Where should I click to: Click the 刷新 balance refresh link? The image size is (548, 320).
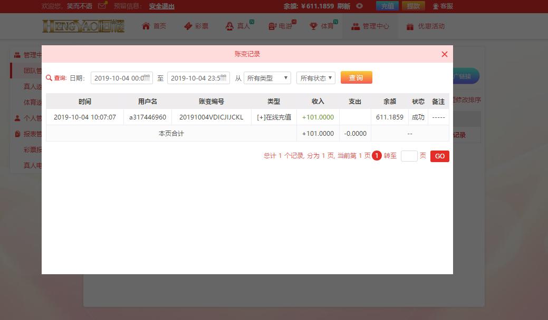pyautogui.click(x=343, y=6)
